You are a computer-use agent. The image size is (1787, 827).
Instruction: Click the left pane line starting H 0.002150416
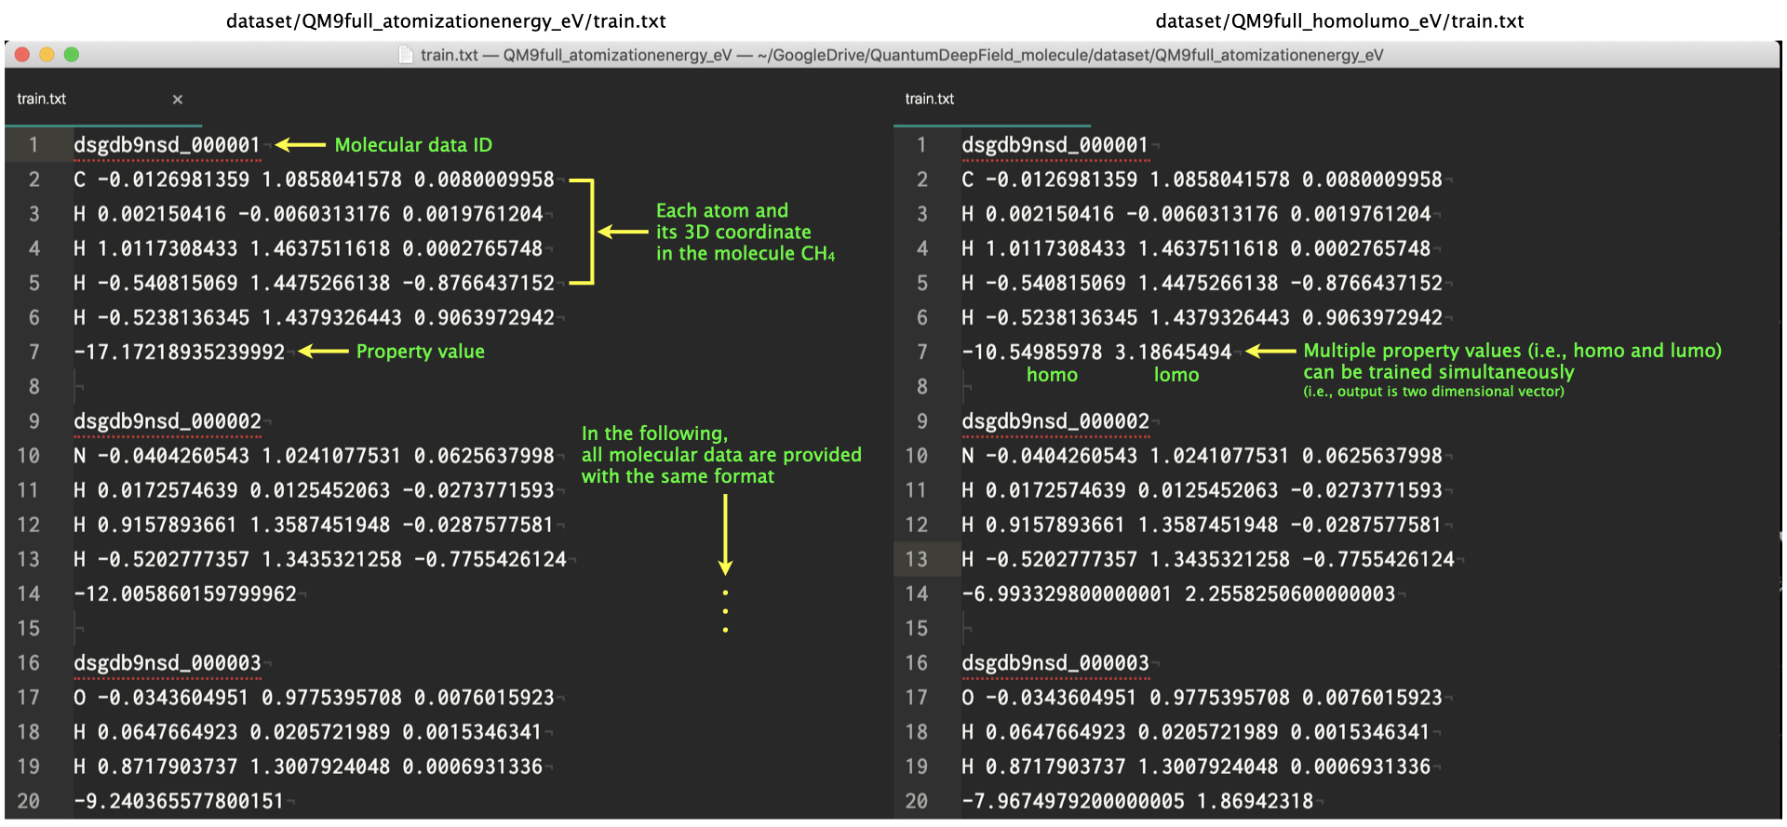[x=308, y=214]
